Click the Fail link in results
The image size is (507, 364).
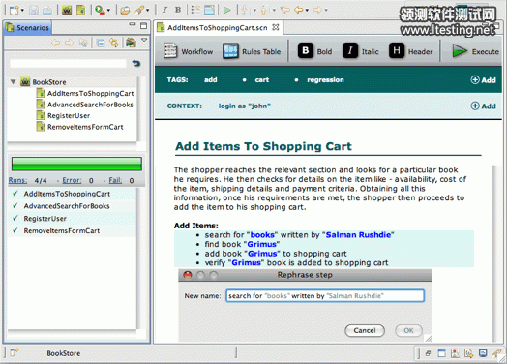(x=115, y=180)
